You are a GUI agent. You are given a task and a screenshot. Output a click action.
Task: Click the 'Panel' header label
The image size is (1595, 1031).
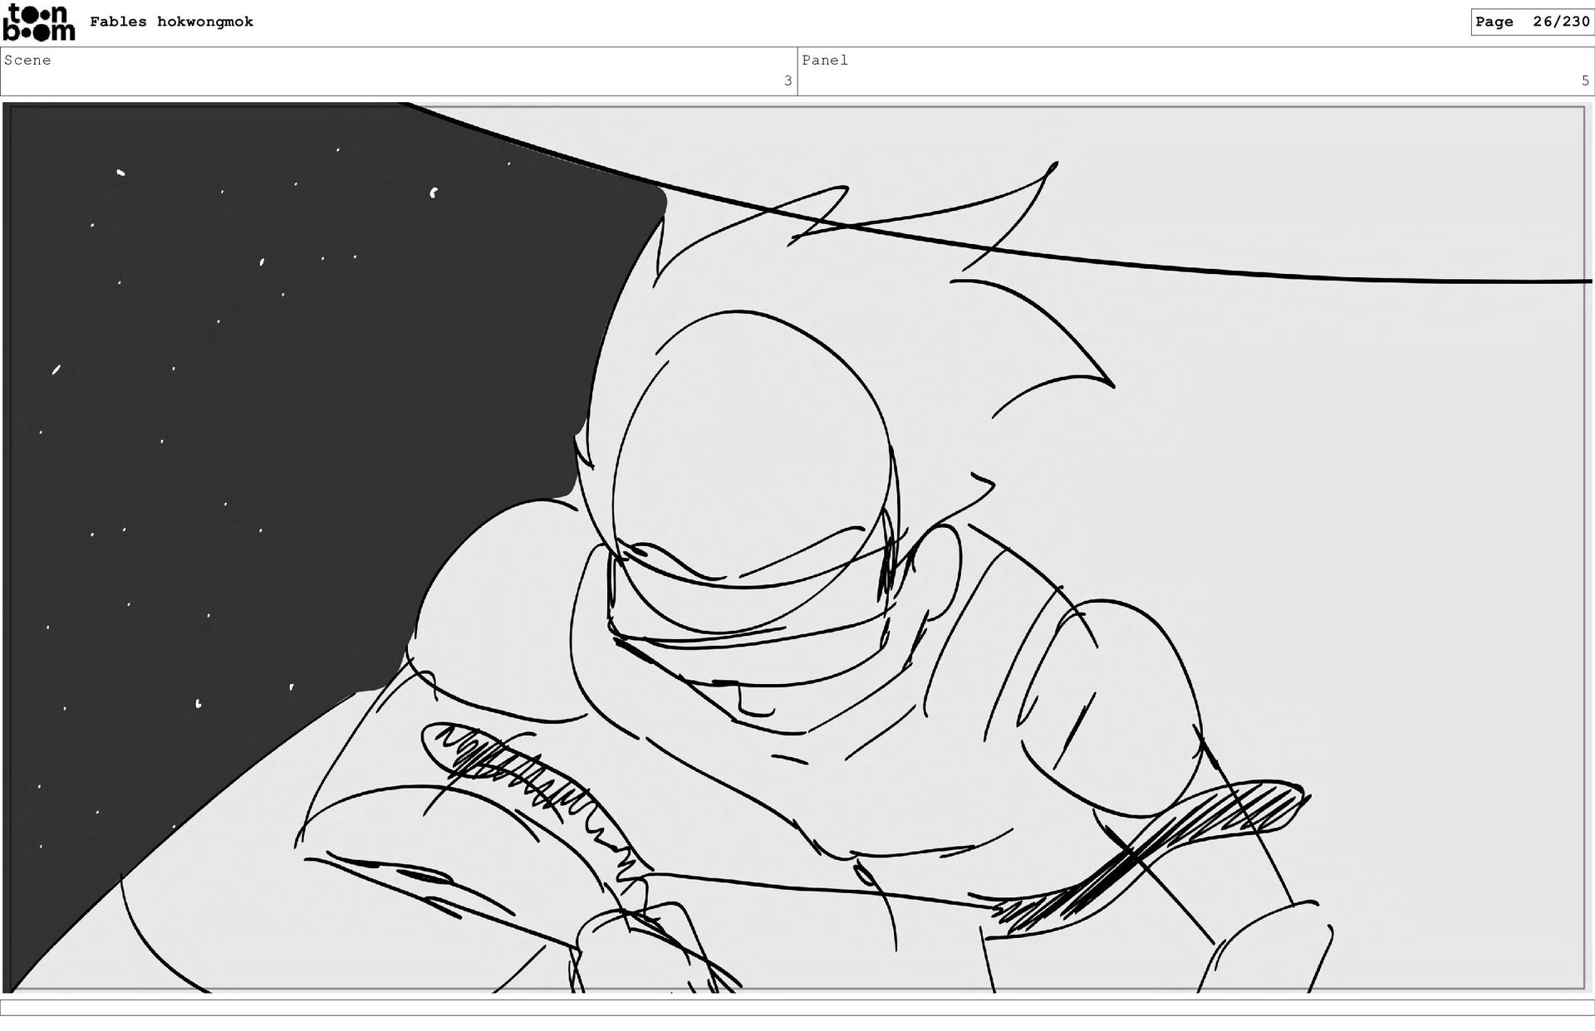click(825, 60)
